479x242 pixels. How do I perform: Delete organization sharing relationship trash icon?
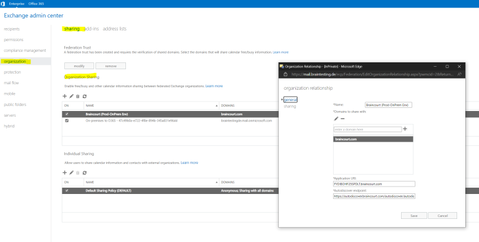pos(77,96)
